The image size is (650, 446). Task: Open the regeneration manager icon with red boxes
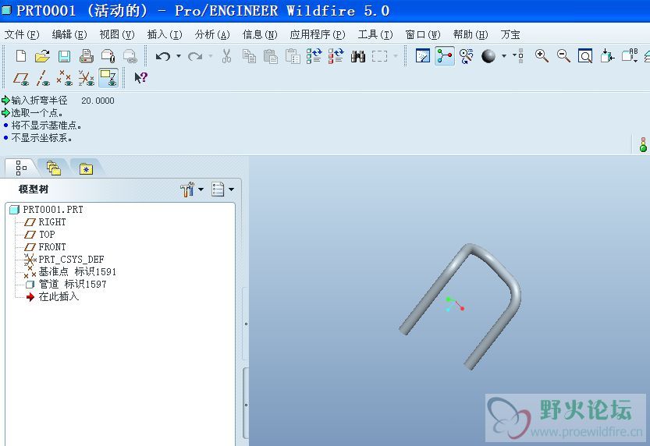pyautogui.click(x=336, y=56)
